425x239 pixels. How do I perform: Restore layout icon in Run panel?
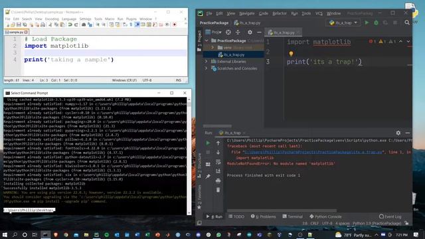(208, 164)
